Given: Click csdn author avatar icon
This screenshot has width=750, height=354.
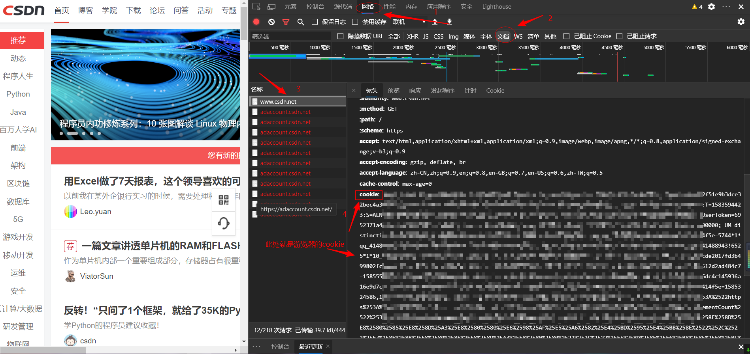Looking at the screenshot, I should (x=70, y=341).
